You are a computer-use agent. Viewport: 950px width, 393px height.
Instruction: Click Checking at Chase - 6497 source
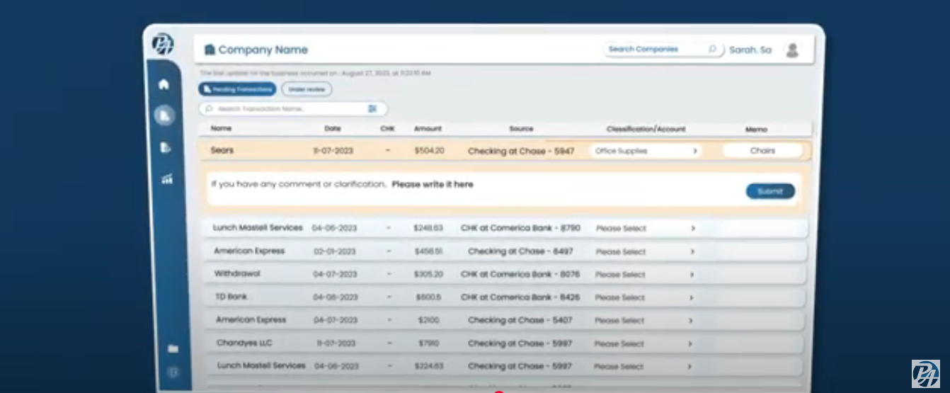coord(520,251)
